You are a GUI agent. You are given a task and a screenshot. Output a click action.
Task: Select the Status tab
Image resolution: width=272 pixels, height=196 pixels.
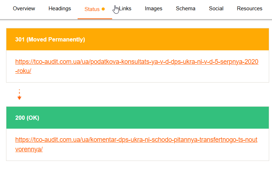(x=92, y=9)
